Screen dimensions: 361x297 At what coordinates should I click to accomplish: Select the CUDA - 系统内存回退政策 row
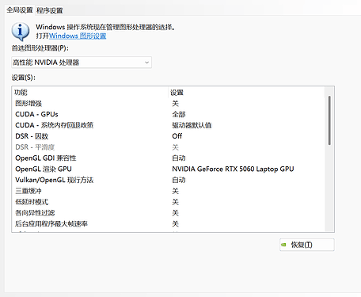pos(169,125)
